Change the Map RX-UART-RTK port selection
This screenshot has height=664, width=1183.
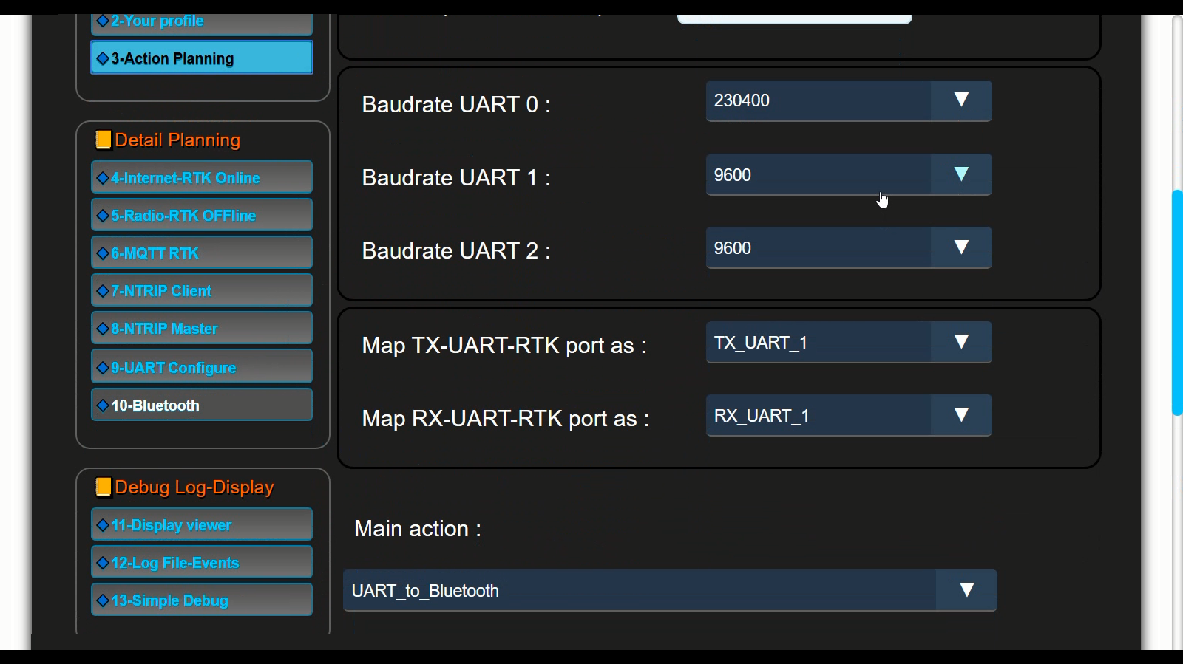[x=848, y=416]
